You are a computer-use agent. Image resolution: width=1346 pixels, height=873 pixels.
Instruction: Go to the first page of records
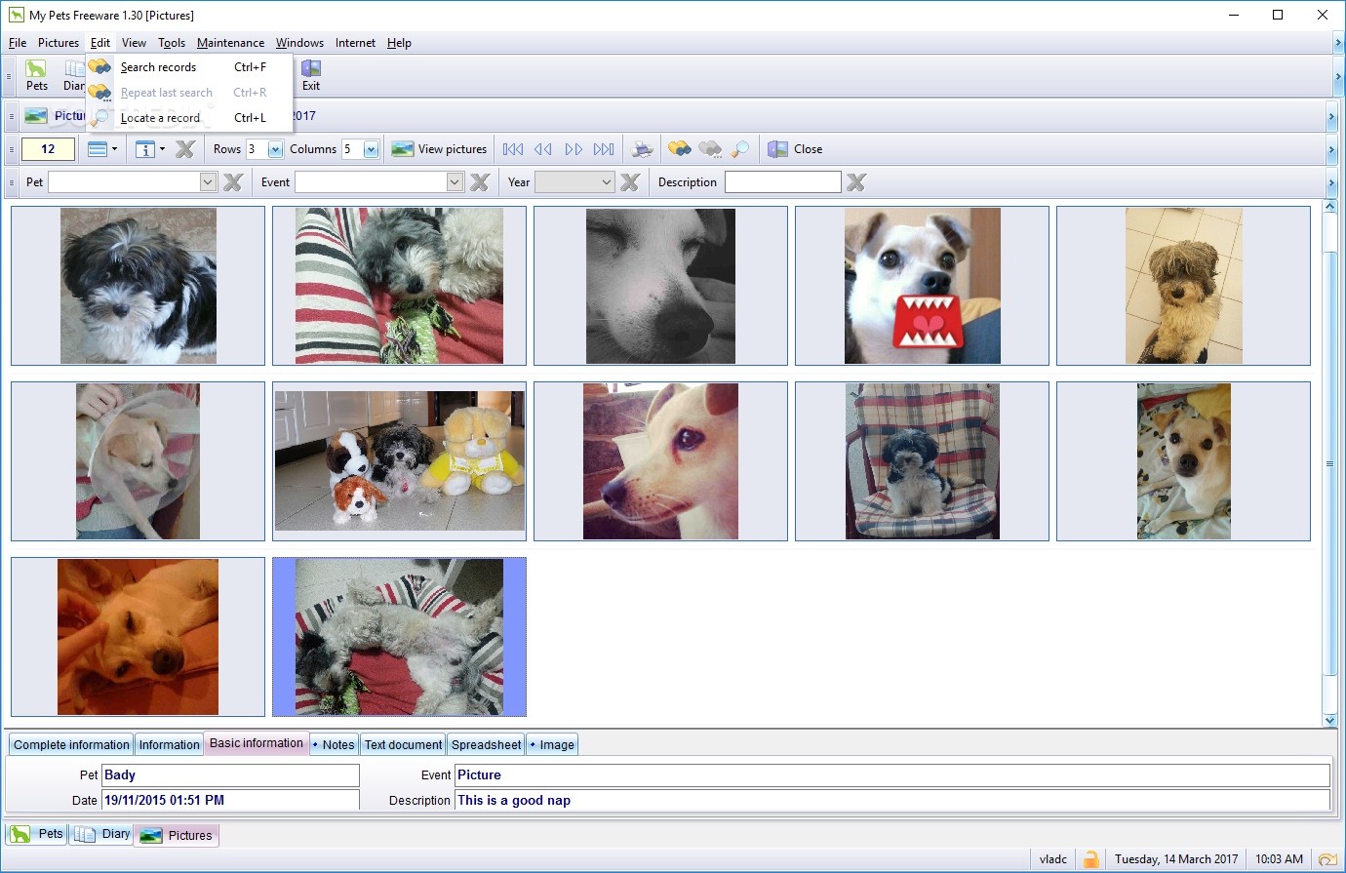(513, 149)
